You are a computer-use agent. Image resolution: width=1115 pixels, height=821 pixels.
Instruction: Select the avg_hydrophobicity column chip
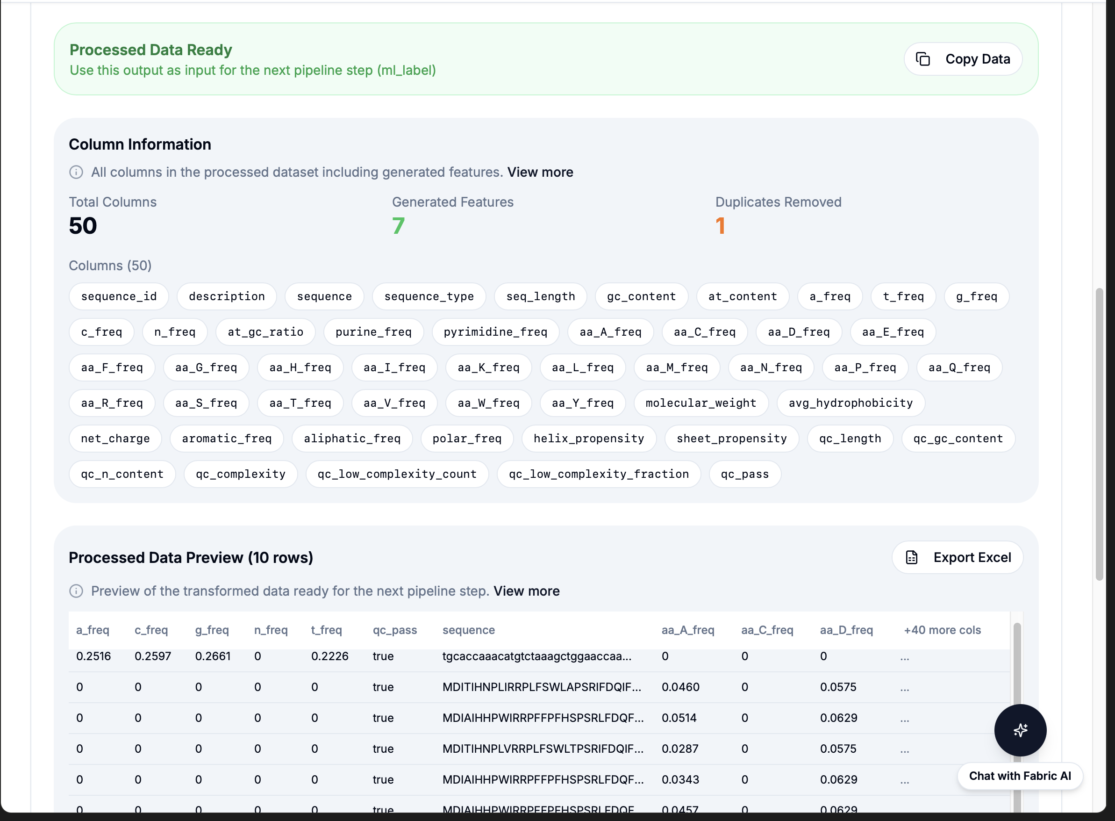point(851,403)
